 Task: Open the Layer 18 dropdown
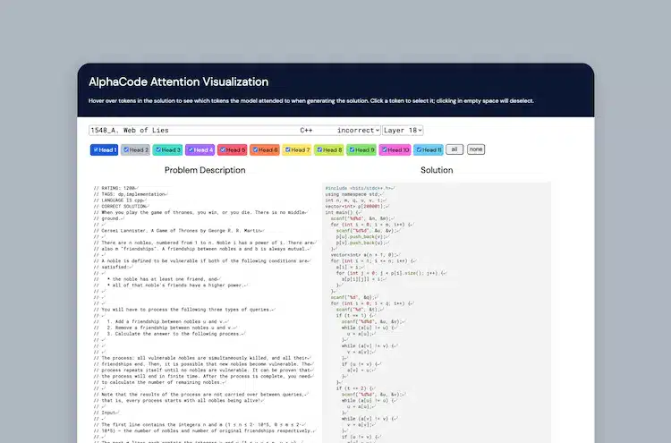click(403, 130)
